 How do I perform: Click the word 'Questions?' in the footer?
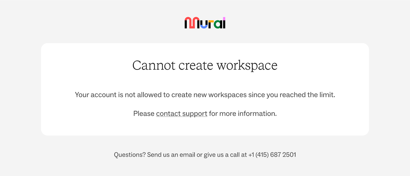[130, 155]
